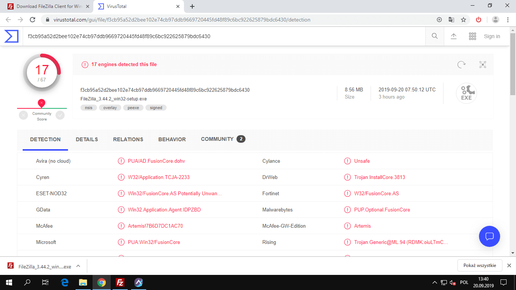Open Microsoft Edge from taskbar
The width and height of the screenshot is (516, 290).
pyautogui.click(x=65, y=282)
